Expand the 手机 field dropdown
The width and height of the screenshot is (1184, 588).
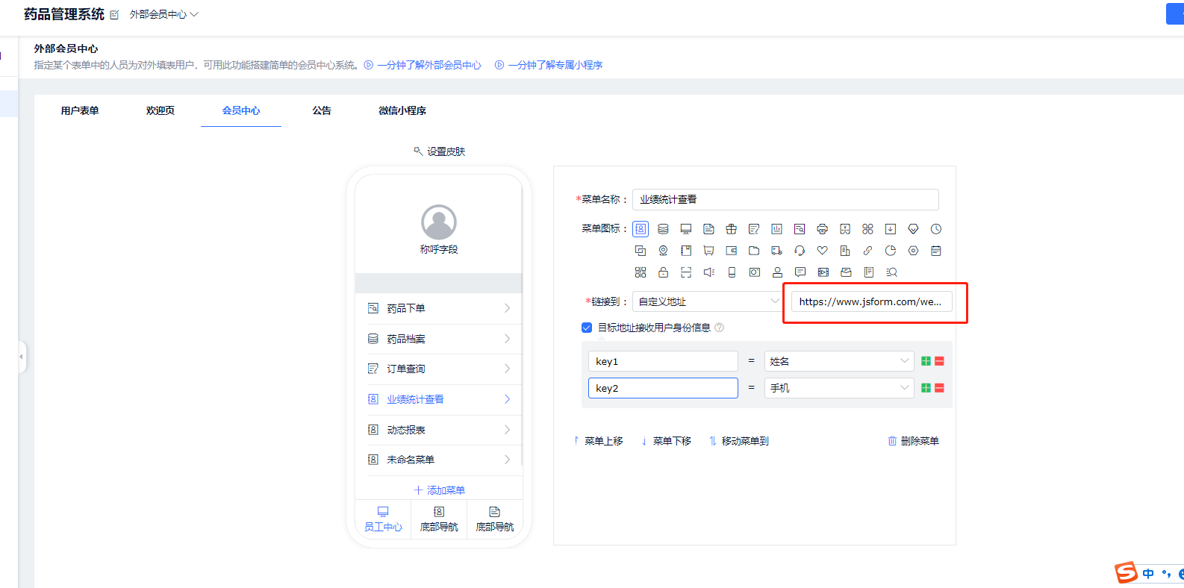pyautogui.click(x=838, y=388)
